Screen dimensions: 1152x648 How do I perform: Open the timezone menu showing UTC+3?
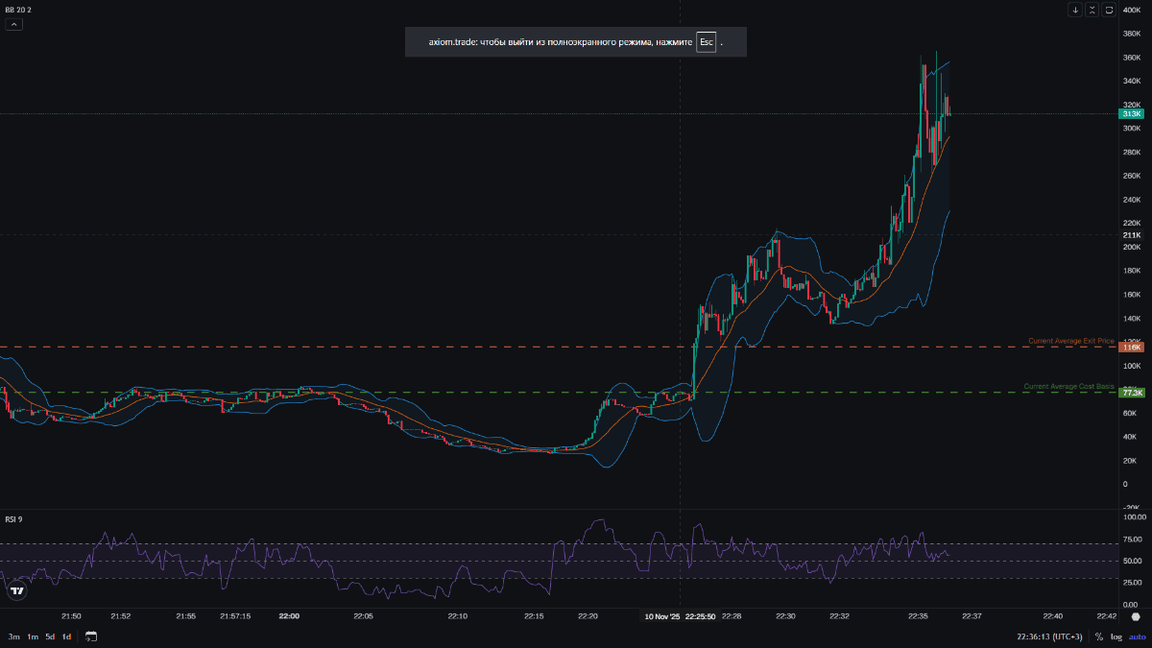[1051, 636]
